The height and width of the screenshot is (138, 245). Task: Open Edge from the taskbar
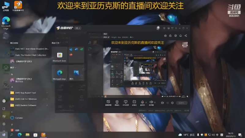click(x=20, y=135)
